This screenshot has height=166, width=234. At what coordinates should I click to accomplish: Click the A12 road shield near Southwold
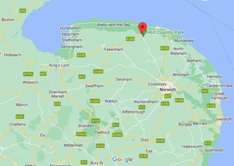point(208,143)
